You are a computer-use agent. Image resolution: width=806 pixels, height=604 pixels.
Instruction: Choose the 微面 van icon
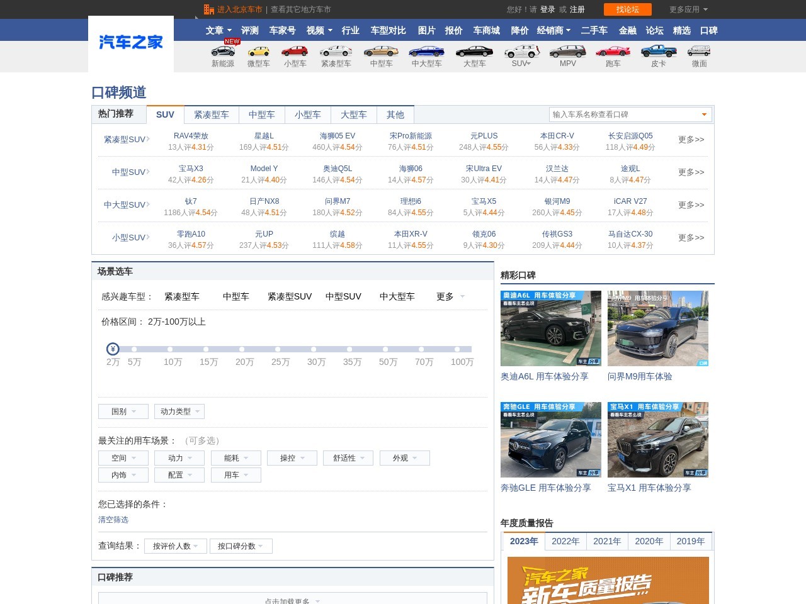tap(699, 51)
